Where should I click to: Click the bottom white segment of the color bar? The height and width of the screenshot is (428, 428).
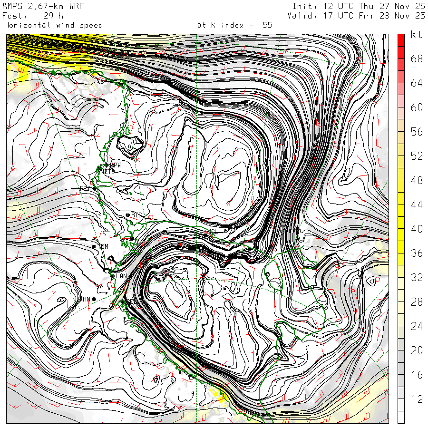pos(401,417)
